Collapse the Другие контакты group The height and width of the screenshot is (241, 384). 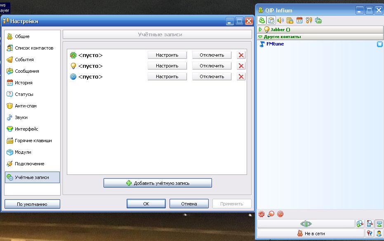(x=260, y=37)
